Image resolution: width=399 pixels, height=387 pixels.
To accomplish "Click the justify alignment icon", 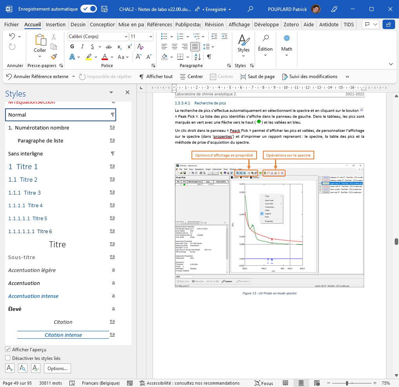I will pyautogui.click(x=195, y=47).
